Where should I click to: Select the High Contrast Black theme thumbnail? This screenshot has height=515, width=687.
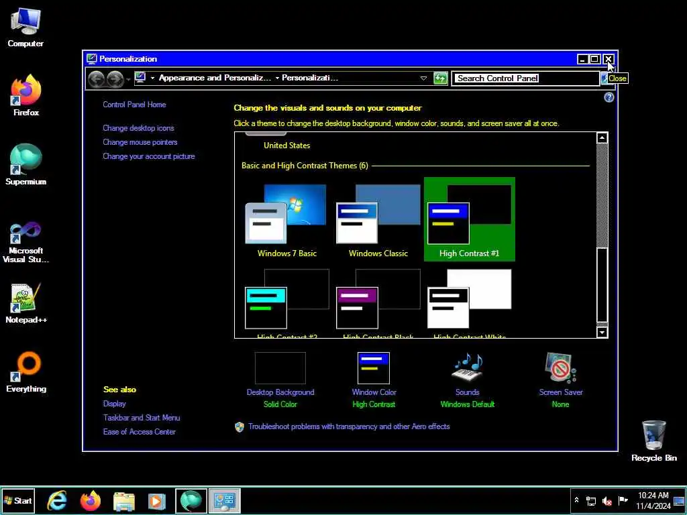coord(378,300)
